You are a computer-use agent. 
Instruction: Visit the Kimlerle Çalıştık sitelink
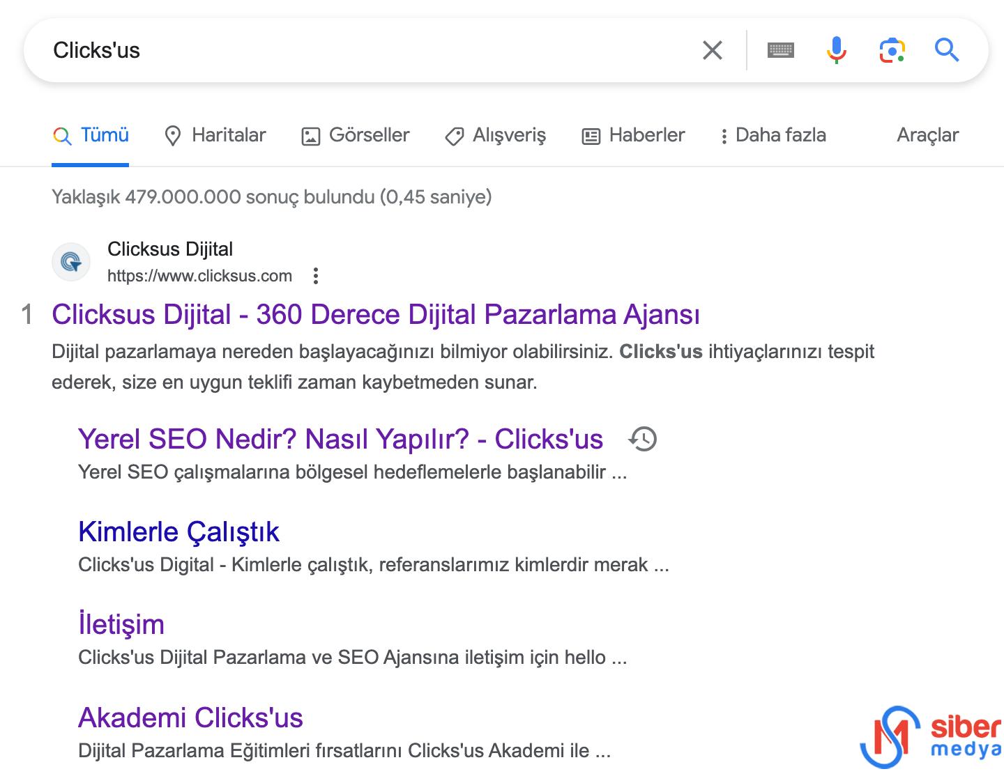click(178, 532)
